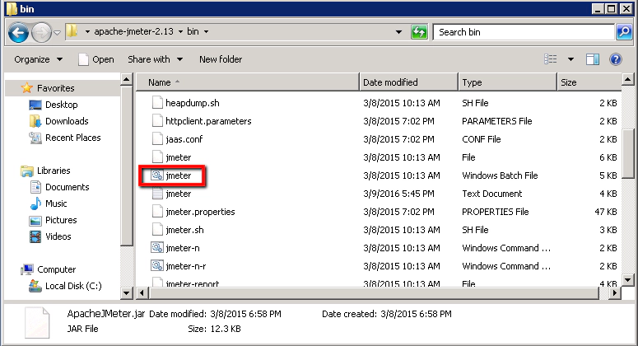Sort by Size column header
This screenshot has width=638, height=346.
click(589, 82)
